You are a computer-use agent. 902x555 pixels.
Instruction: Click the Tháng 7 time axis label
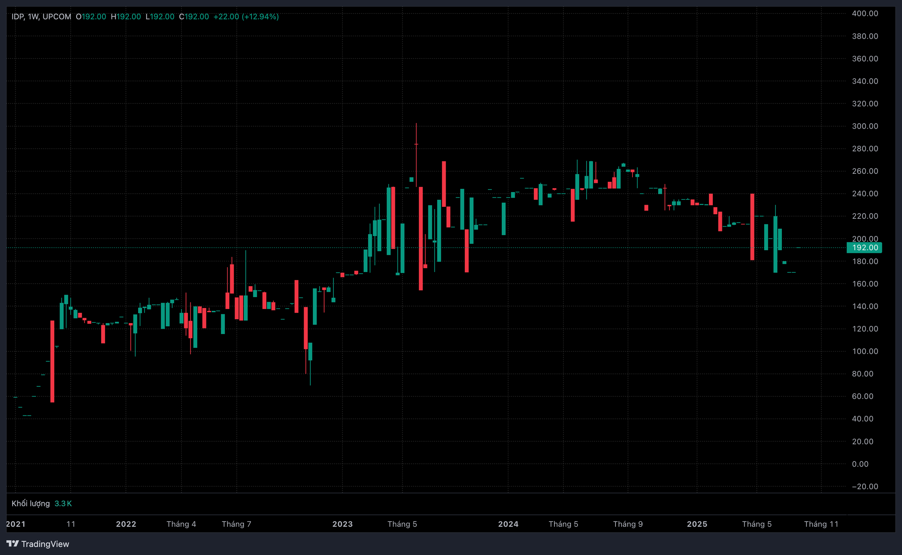coord(236,524)
